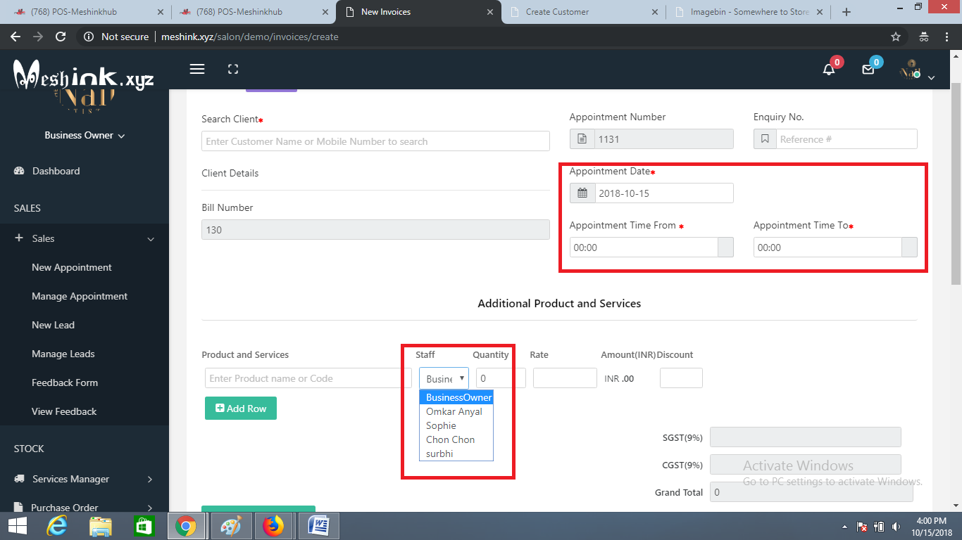
Task: Open Appointment Time To picker button
Action: click(909, 247)
